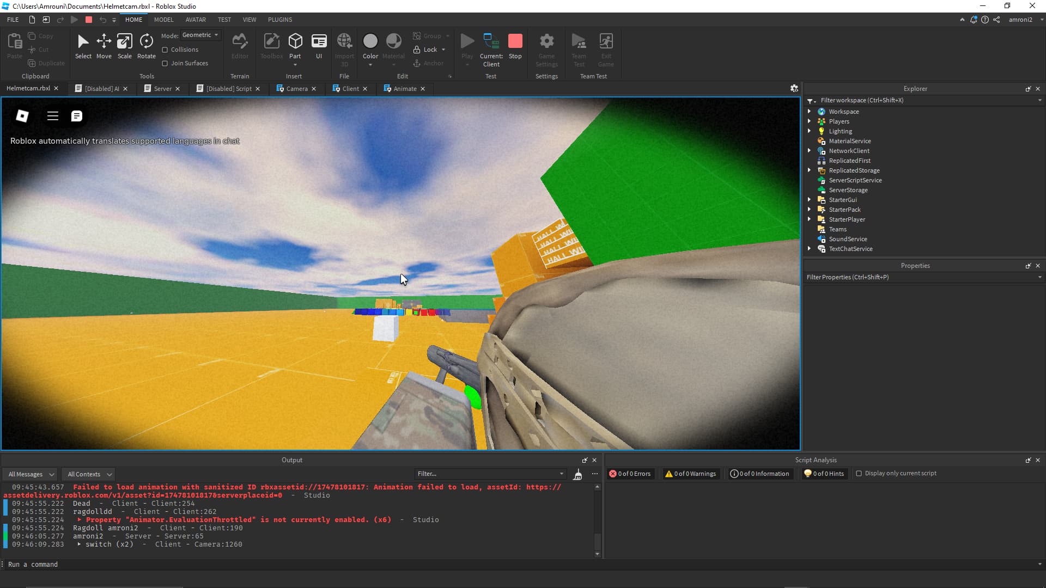Viewport: 1046px width, 588px height.
Task: Expand the ReplicatedStorage node
Action: click(809, 170)
